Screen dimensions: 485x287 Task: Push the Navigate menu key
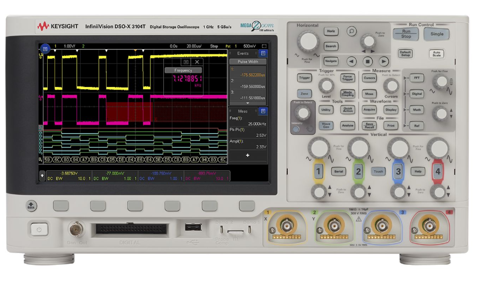(x=331, y=62)
